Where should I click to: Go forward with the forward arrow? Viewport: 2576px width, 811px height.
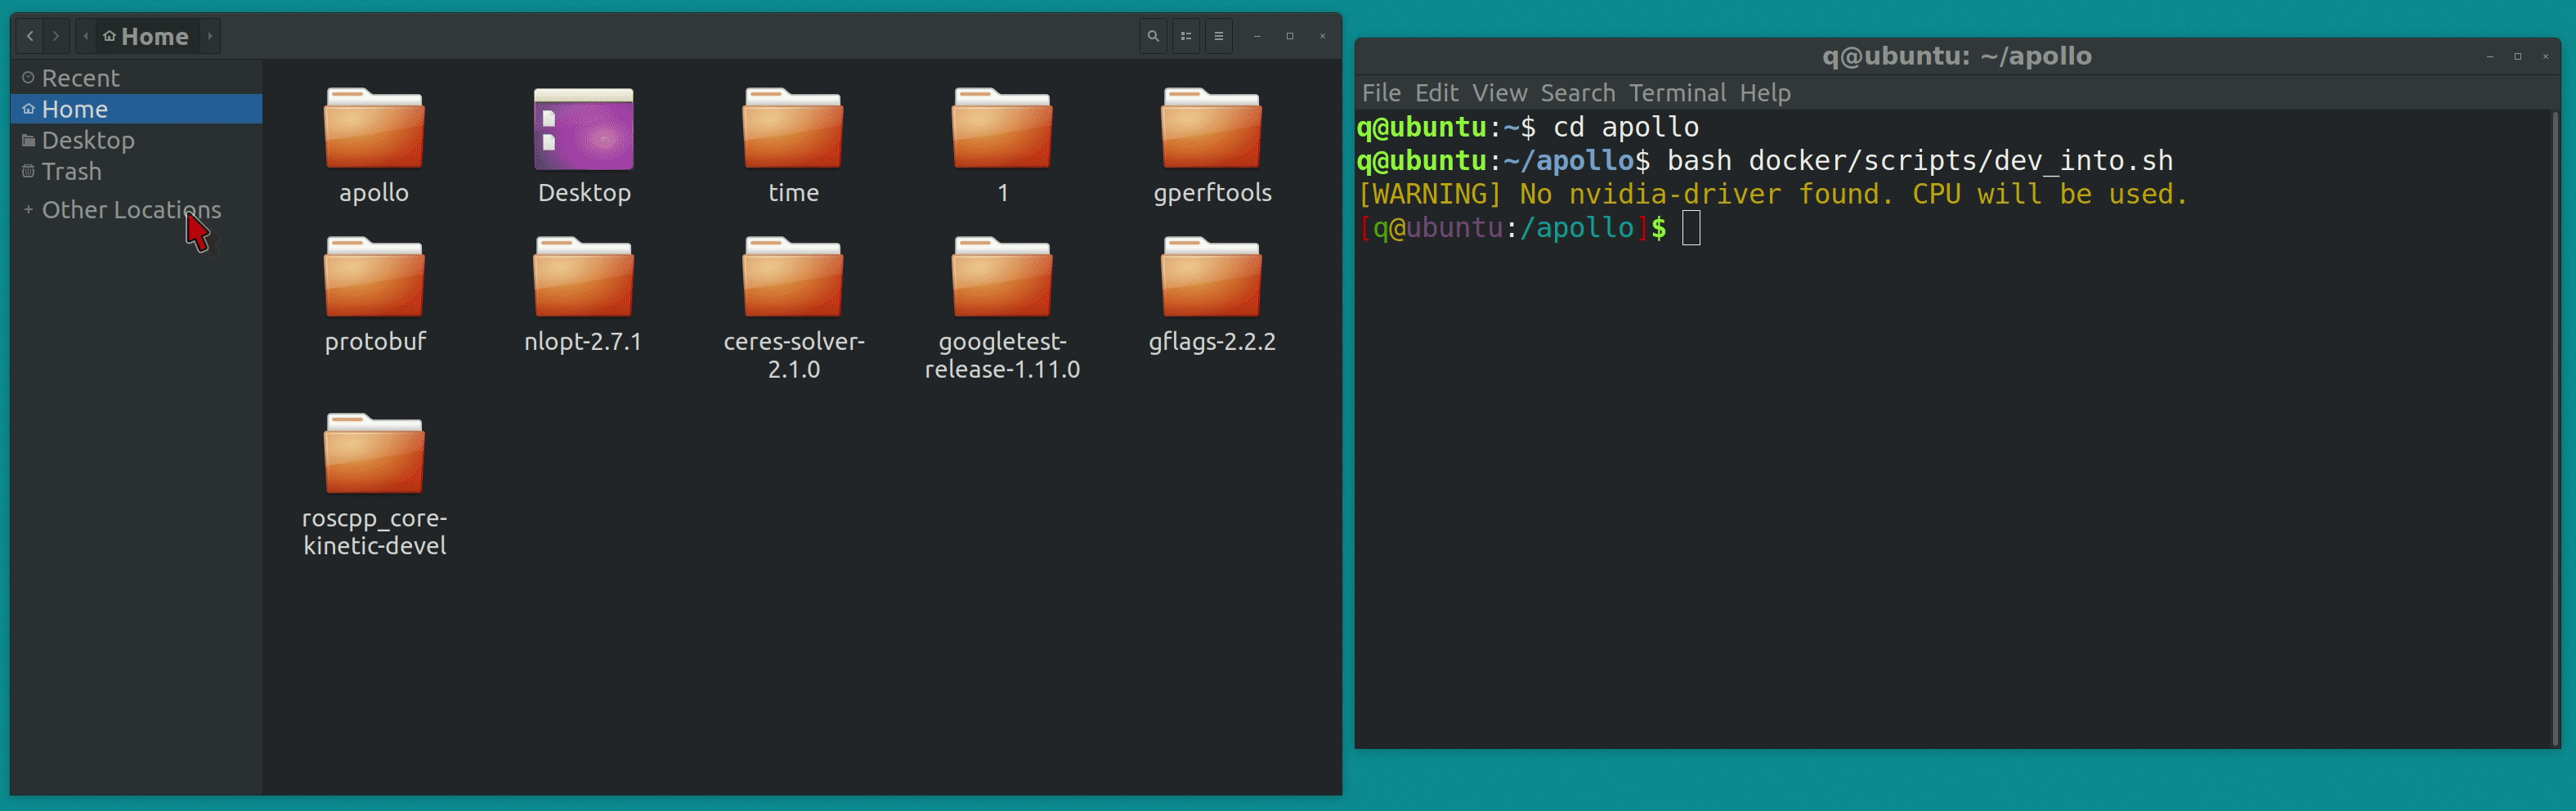click(56, 36)
